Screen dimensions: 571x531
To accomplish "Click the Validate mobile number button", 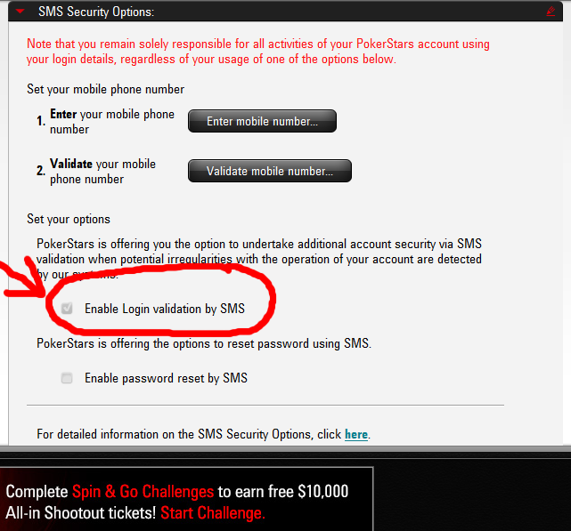I will (270, 171).
